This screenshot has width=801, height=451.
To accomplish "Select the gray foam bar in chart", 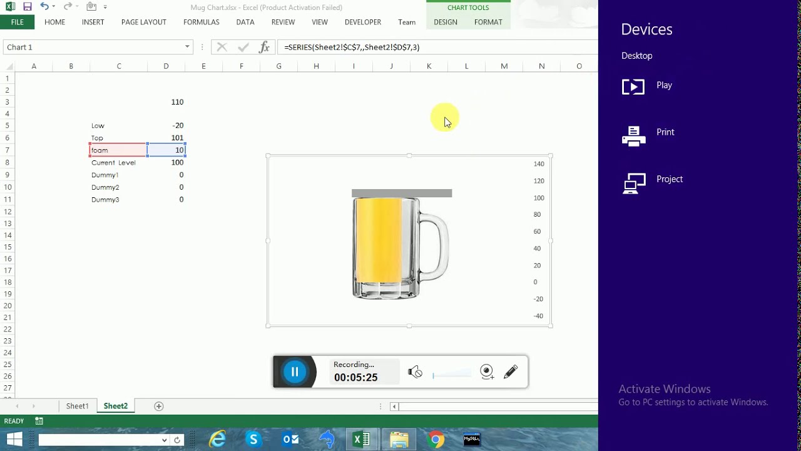I will pos(402,193).
